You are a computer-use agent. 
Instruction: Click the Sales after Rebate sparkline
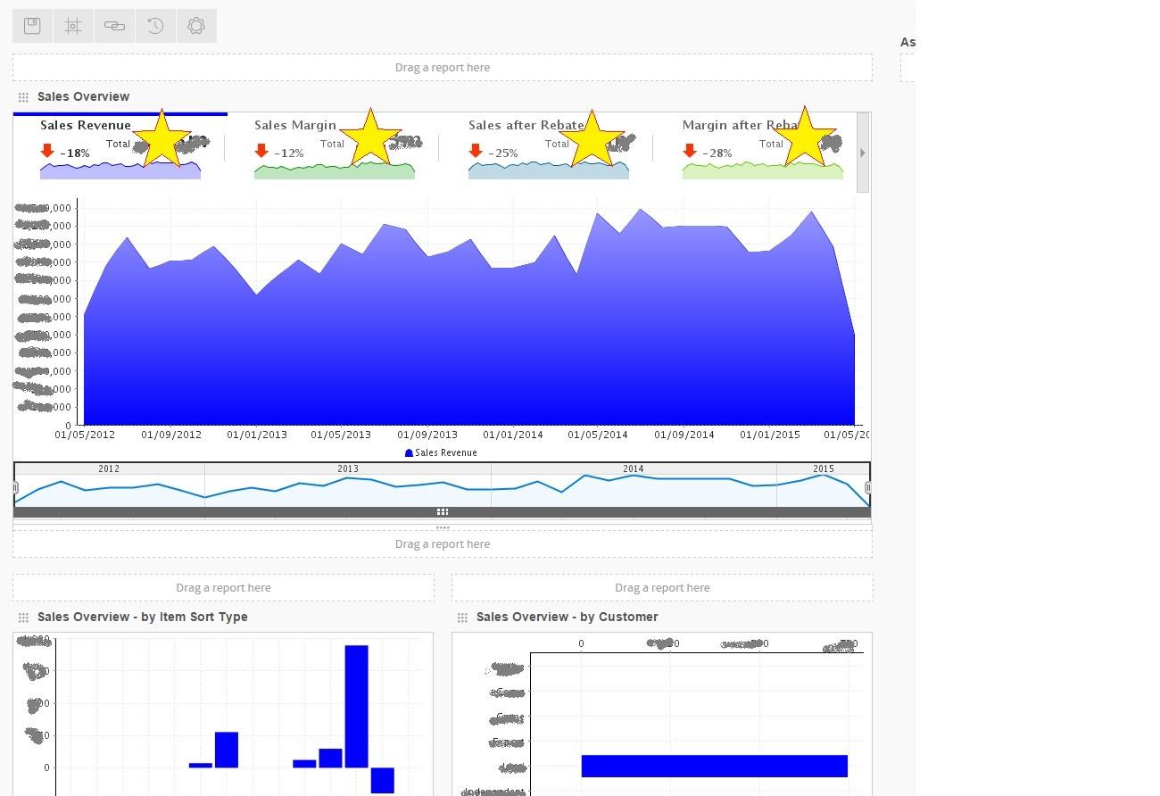[549, 170]
